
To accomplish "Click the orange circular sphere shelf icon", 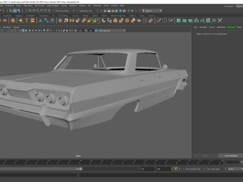I will tap(127, 21).
